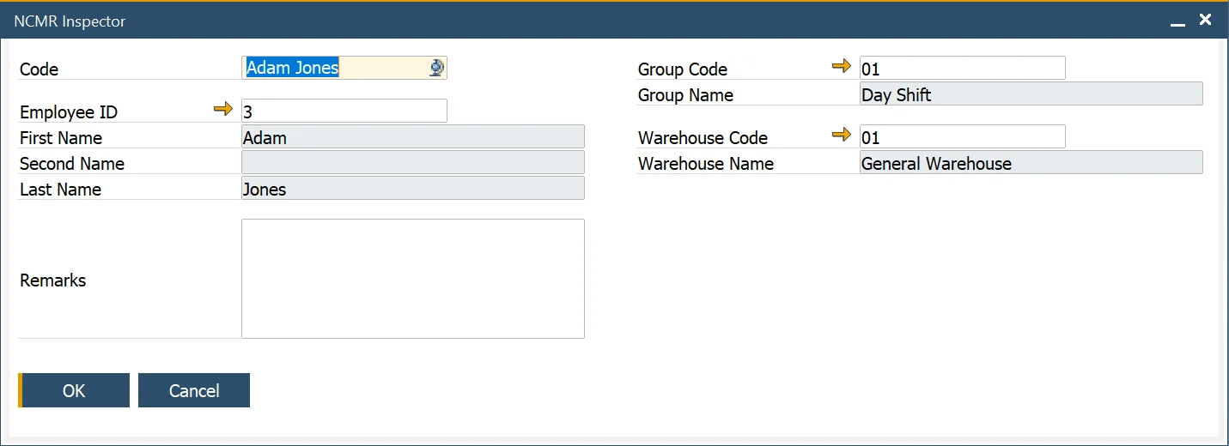The height and width of the screenshot is (446, 1229).
Task: Follow the Group Code link arrow
Action: click(842, 67)
